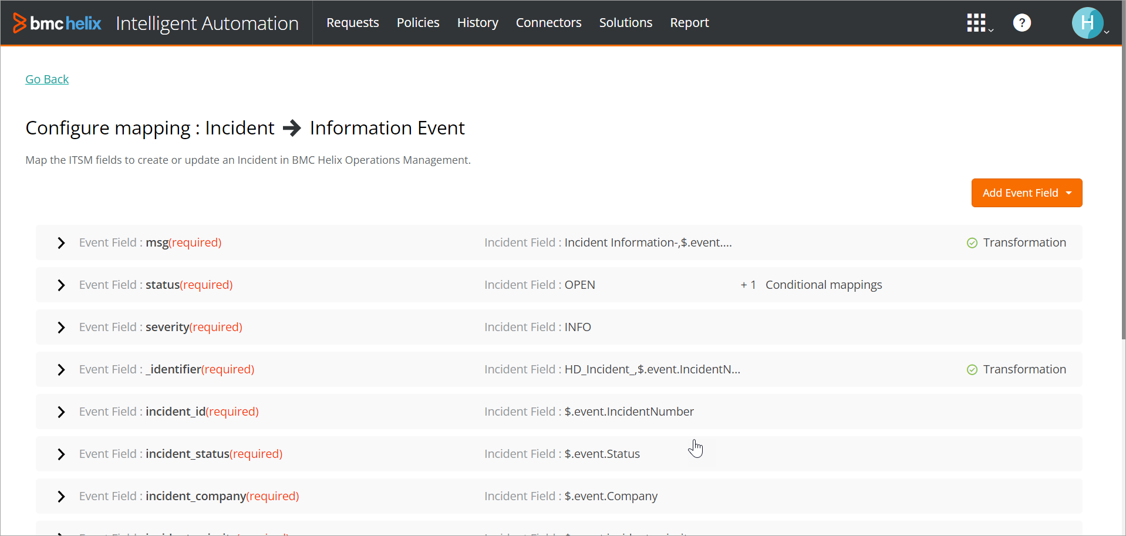This screenshot has width=1126, height=536.
Task: Click the incident_id(required) field name
Action: coord(202,412)
